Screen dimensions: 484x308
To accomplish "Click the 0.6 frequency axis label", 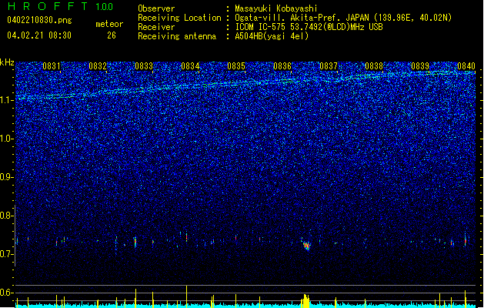I will click(6, 293).
